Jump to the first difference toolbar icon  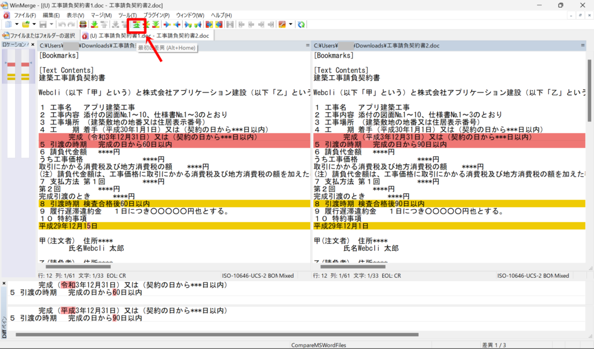pyautogui.click(x=136, y=24)
